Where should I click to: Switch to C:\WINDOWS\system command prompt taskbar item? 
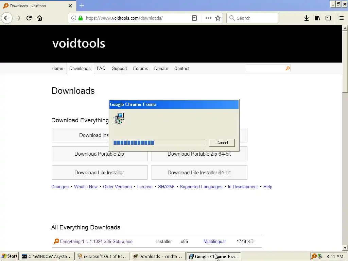click(x=47, y=256)
